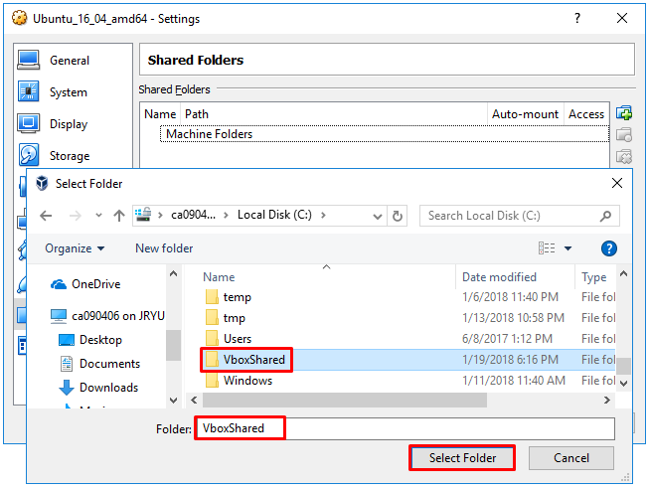Select Machine Folders row in settings
Screen dimensions: 649x489
(x=384, y=134)
